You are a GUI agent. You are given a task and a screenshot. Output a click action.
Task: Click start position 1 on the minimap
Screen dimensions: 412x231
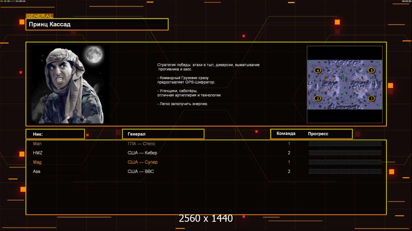coord(371,98)
